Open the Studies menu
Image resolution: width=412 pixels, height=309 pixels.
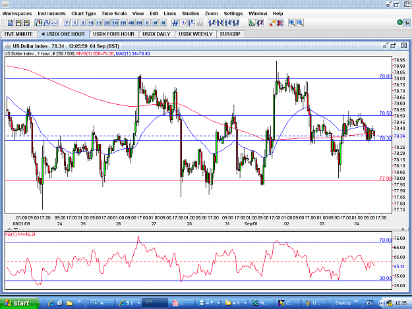click(x=191, y=13)
